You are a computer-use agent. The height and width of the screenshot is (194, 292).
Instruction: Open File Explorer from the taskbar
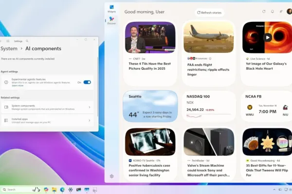[54, 190]
